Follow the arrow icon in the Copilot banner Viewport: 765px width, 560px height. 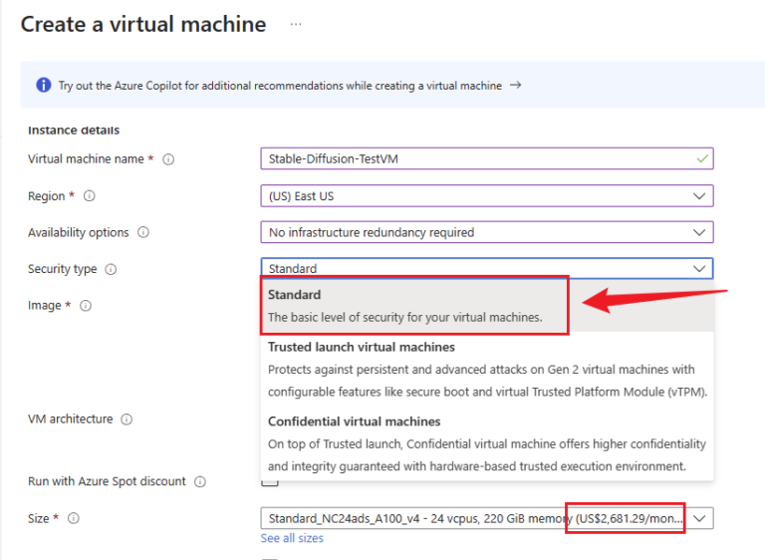(x=515, y=85)
